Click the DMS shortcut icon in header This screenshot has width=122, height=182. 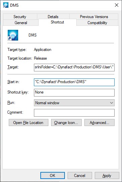pos(13,35)
